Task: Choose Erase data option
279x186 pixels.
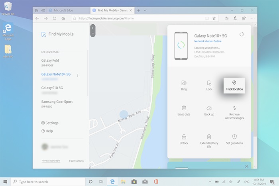Action: click(x=184, y=111)
